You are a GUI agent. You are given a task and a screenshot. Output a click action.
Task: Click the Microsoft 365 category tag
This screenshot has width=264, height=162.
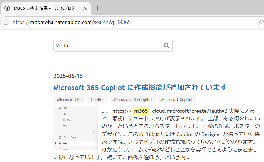pyautogui.click(x=69, y=99)
